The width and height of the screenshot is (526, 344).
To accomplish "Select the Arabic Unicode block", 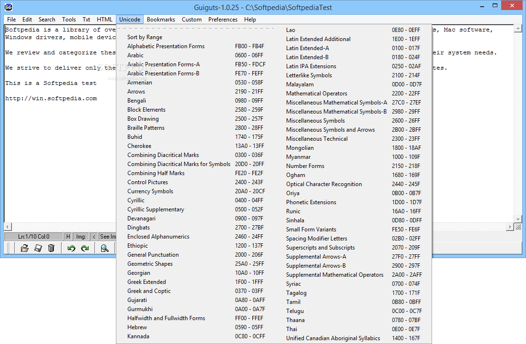I will click(197, 55).
